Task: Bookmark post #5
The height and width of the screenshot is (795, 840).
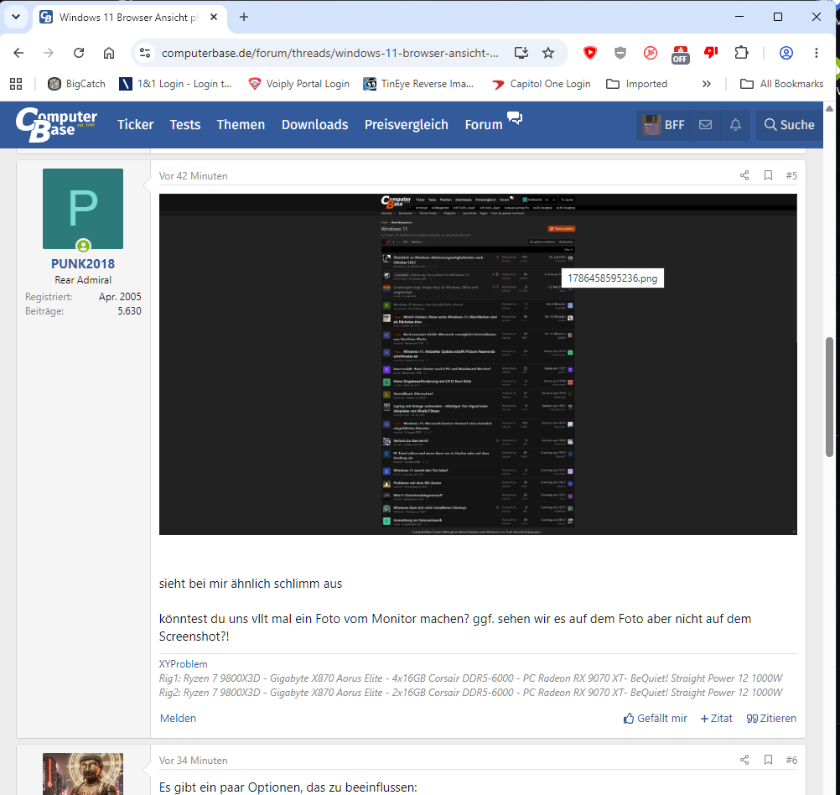Action: coord(768,175)
